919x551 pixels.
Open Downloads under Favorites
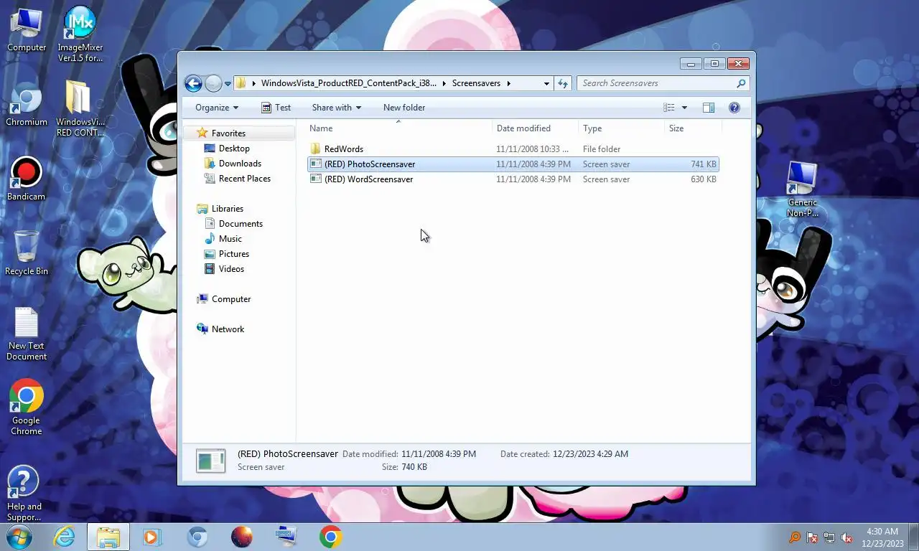(x=240, y=164)
